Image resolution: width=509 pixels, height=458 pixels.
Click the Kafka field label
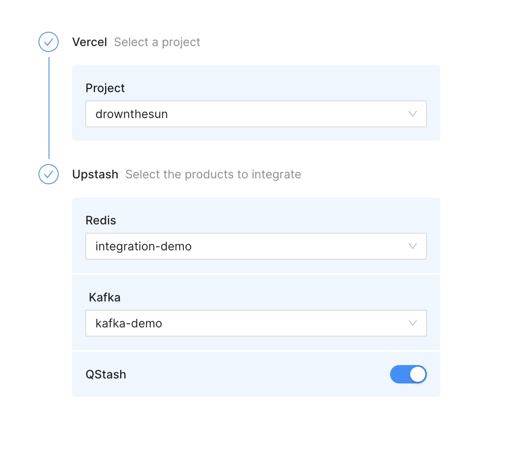105,297
